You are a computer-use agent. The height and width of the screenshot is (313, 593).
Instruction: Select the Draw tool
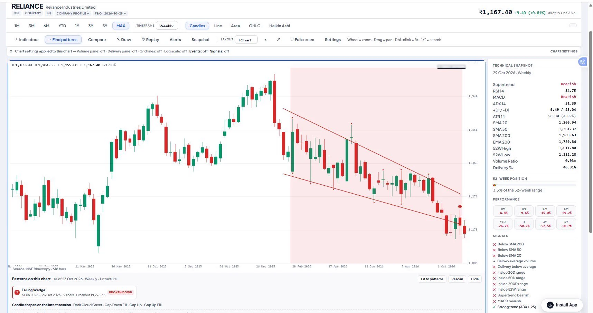[124, 40]
